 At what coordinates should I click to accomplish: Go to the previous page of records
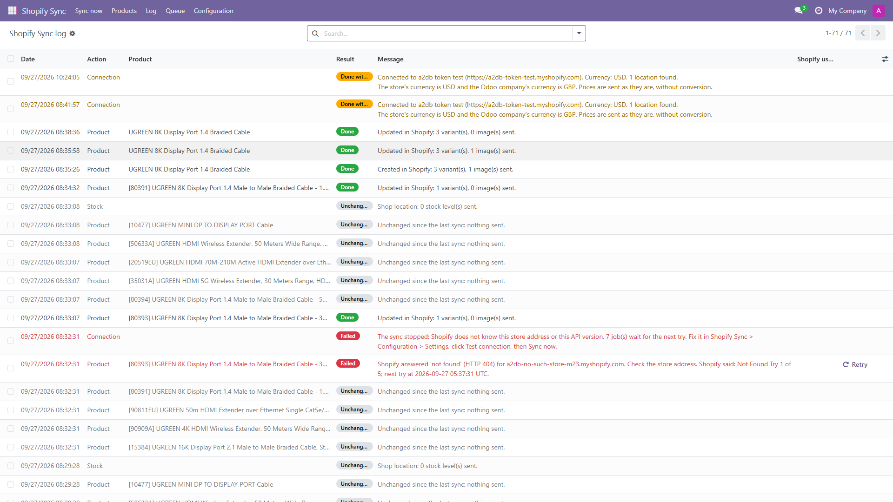pos(863,33)
